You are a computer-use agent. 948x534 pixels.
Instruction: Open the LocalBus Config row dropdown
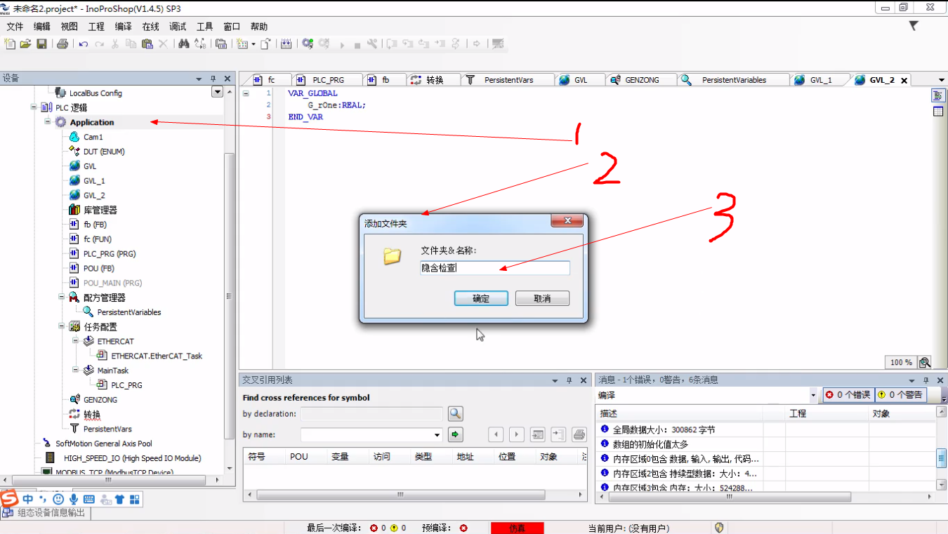pos(217,92)
